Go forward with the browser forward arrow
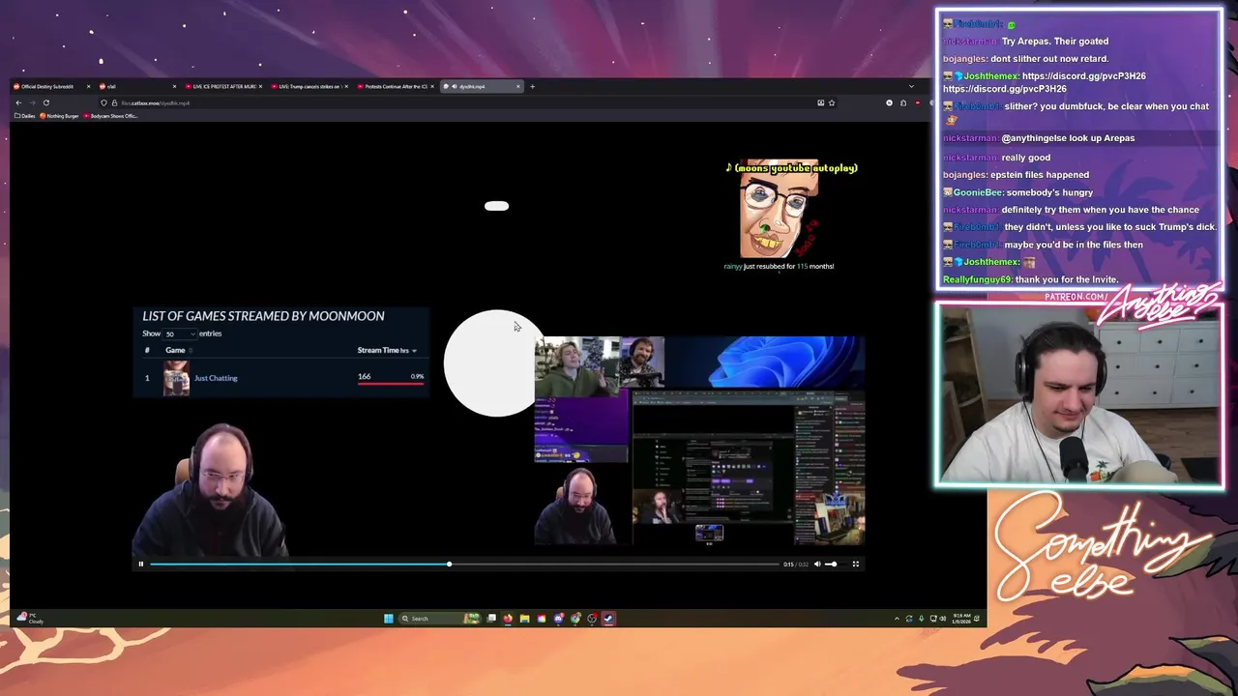1238x696 pixels. (32, 102)
